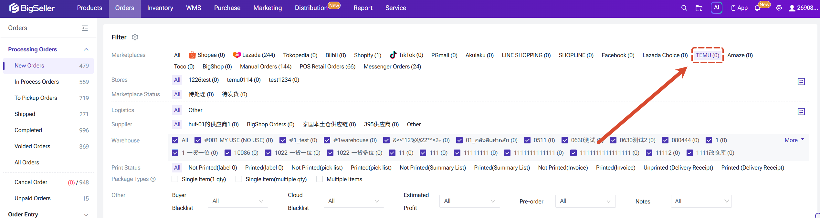Select marketplace status 待发货 (0)
This screenshot has width=820, height=218.
[235, 94]
